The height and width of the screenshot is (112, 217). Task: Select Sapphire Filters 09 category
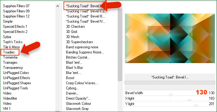[x=16, y=11]
